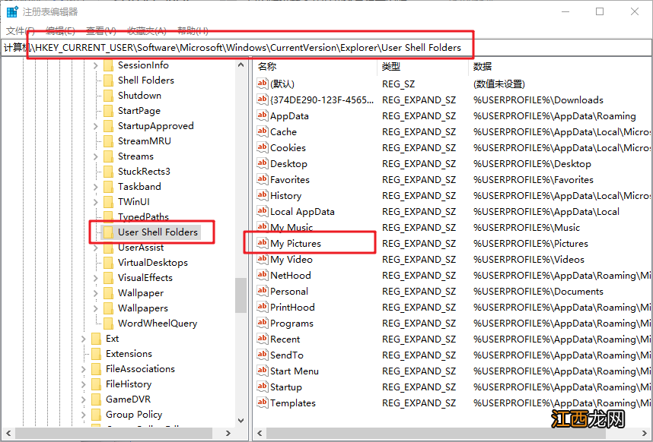Click the Recent value icon
This screenshot has height=442, width=653.
pyautogui.click(x=262, y=339)
